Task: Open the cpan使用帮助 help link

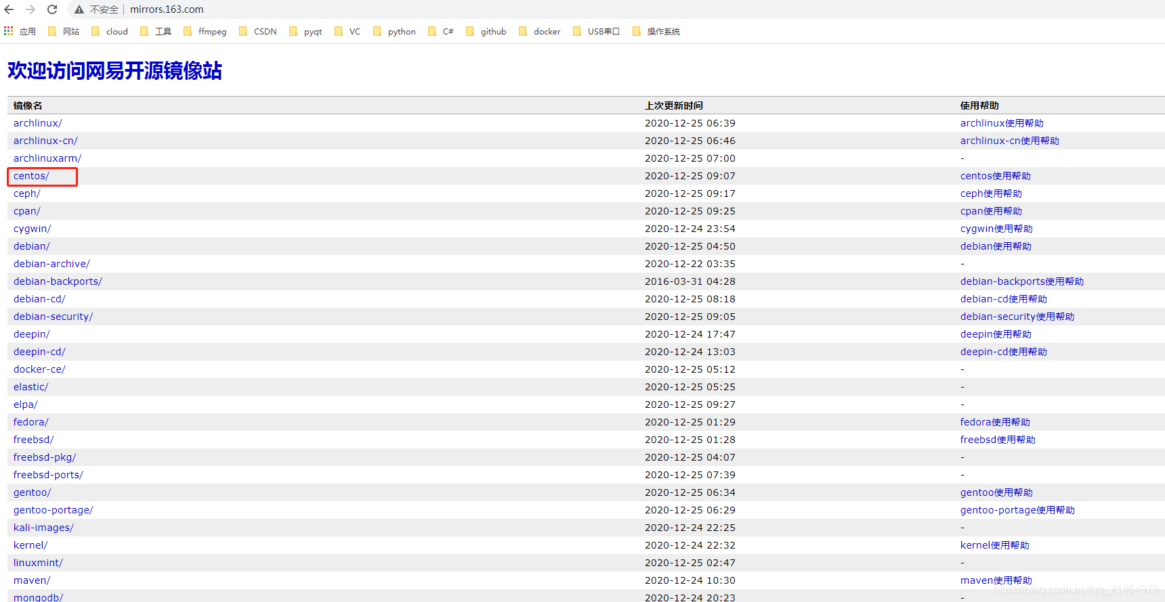Action: (x=991, y=211)
